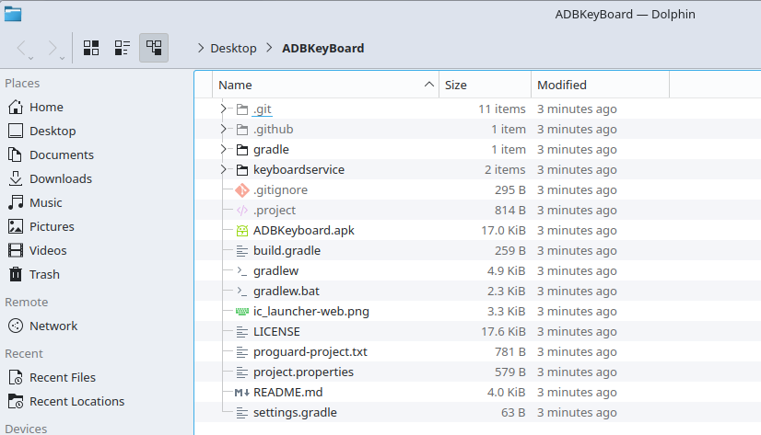Select the .project file icon

(242, 211)
